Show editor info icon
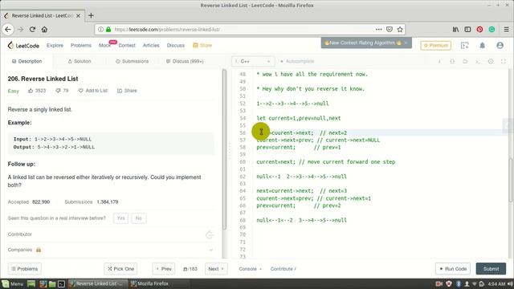 click(x=439, y=61)
